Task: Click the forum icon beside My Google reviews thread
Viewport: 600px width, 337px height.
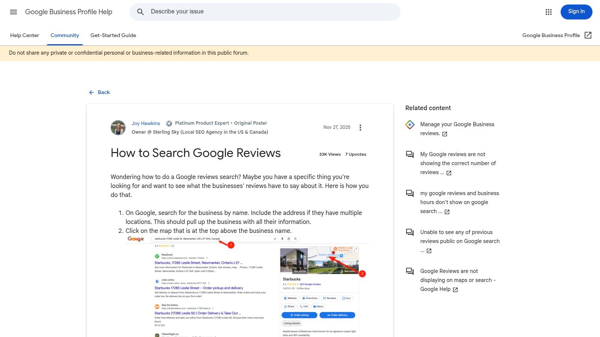Action: (x=410, y=154)
